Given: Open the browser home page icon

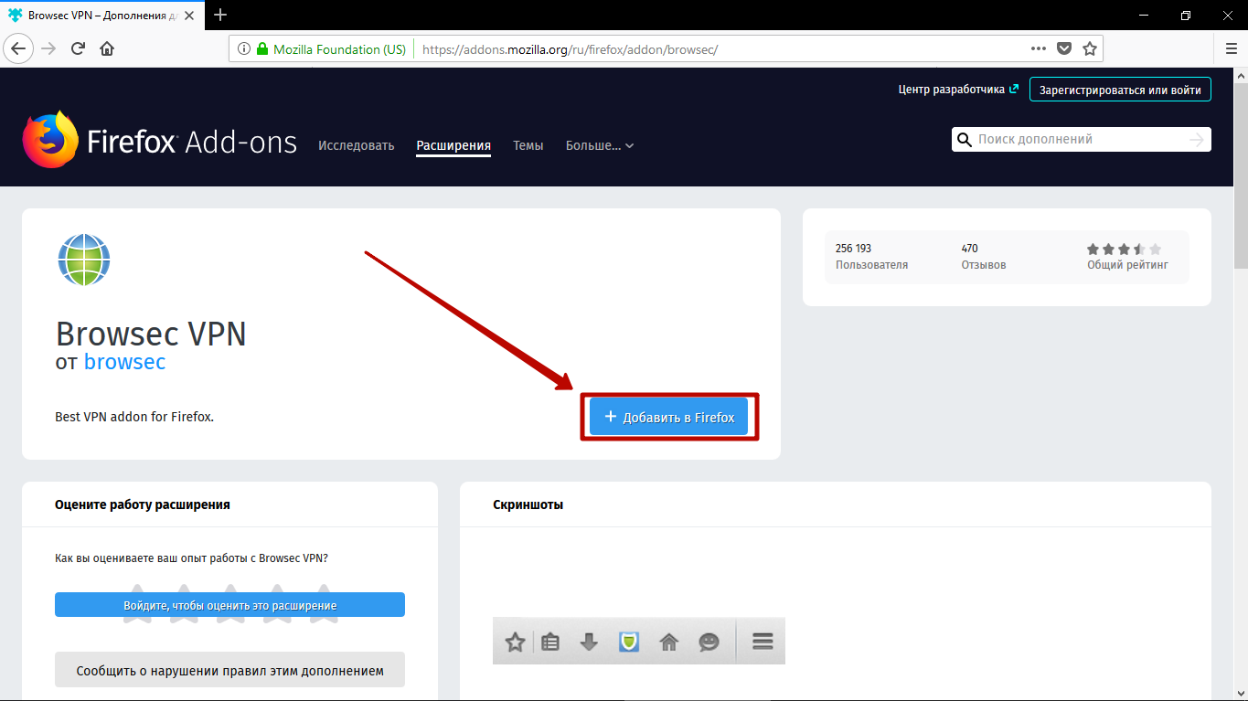Looking at the screenshot, I should coord(107,48).
